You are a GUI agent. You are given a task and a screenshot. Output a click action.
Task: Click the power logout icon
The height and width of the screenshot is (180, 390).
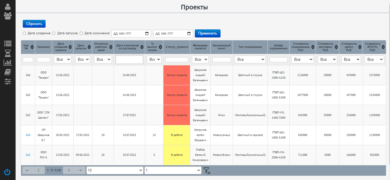[x=7, y=172]
